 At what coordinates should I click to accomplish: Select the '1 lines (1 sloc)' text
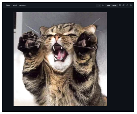point(11,5)
